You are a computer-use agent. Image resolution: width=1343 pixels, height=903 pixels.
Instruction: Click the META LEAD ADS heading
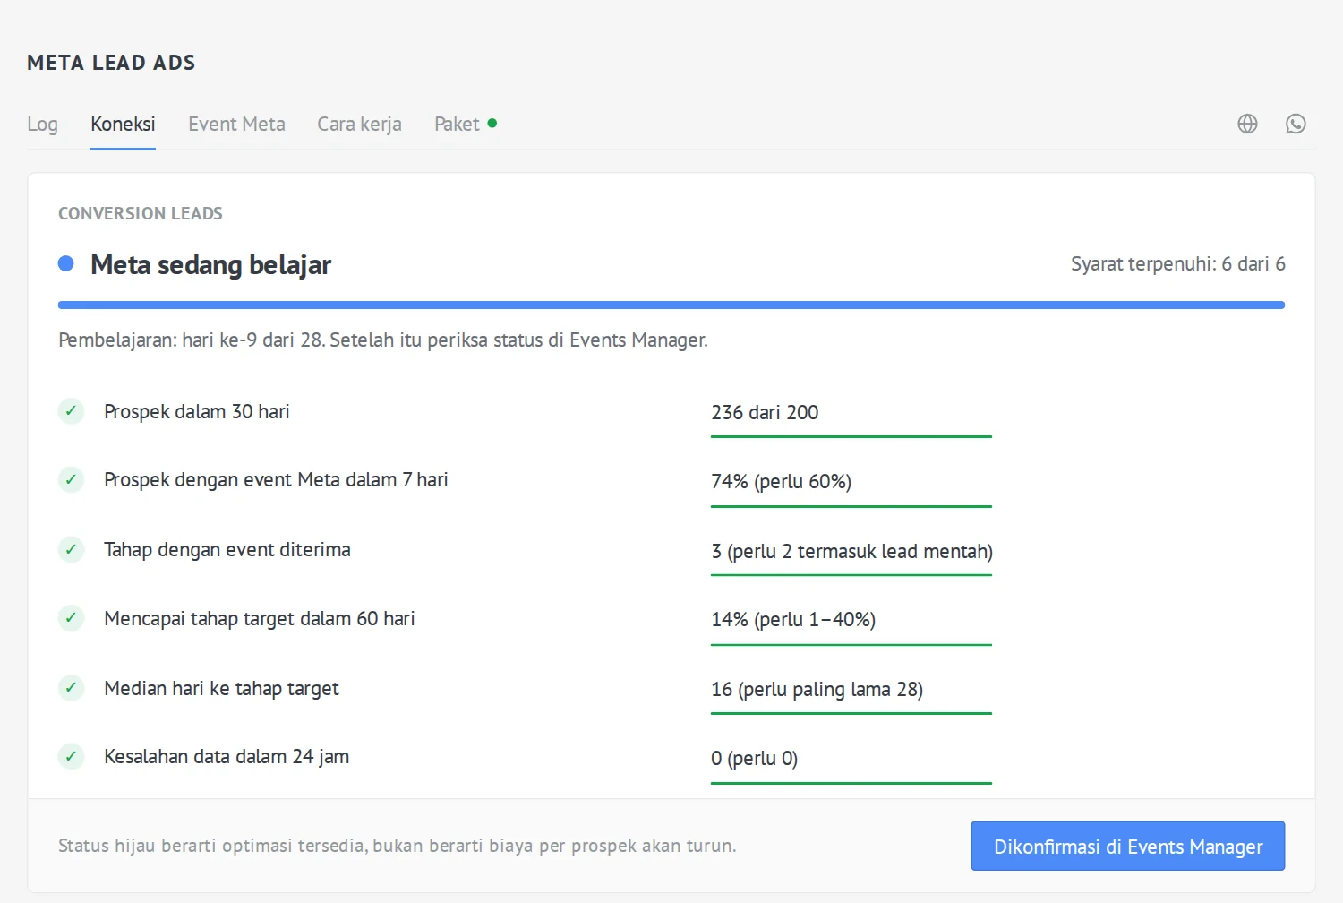111,63
